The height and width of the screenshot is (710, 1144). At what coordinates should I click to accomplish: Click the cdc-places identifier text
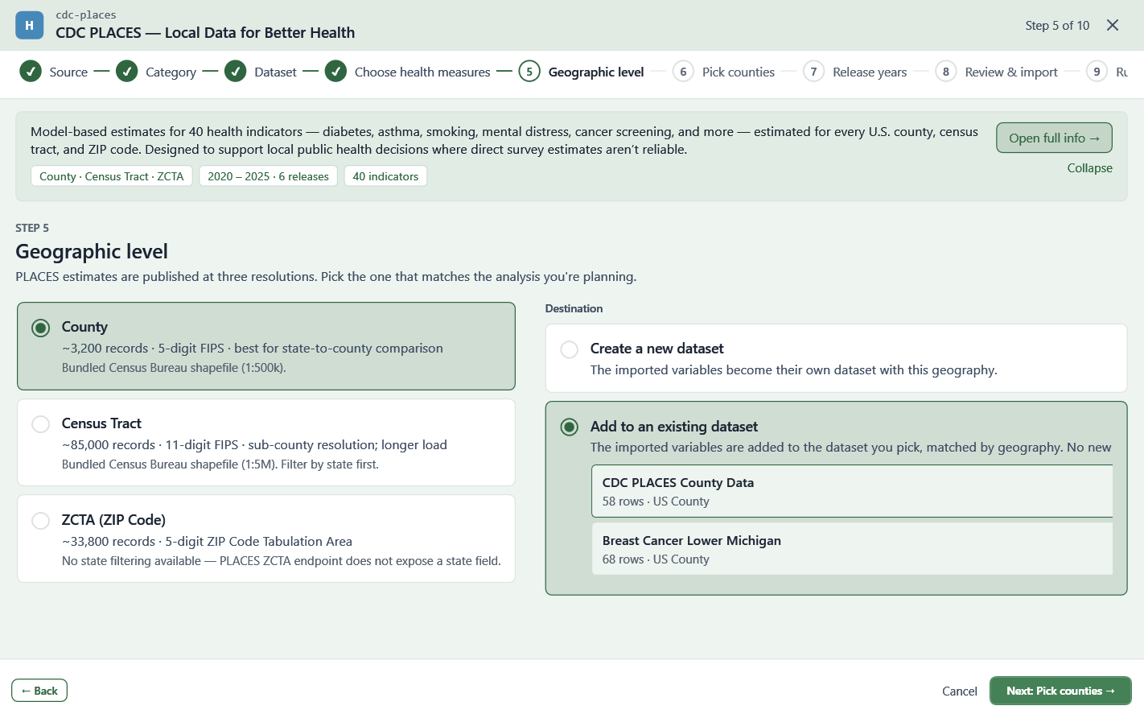tap(86, 14)
